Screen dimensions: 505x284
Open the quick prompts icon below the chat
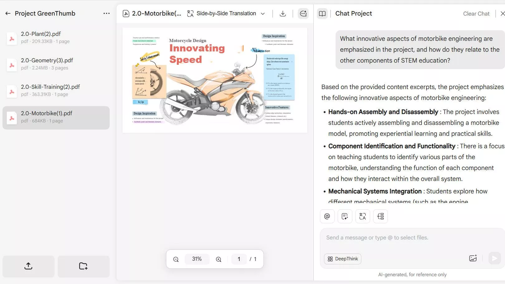[345, 216]
